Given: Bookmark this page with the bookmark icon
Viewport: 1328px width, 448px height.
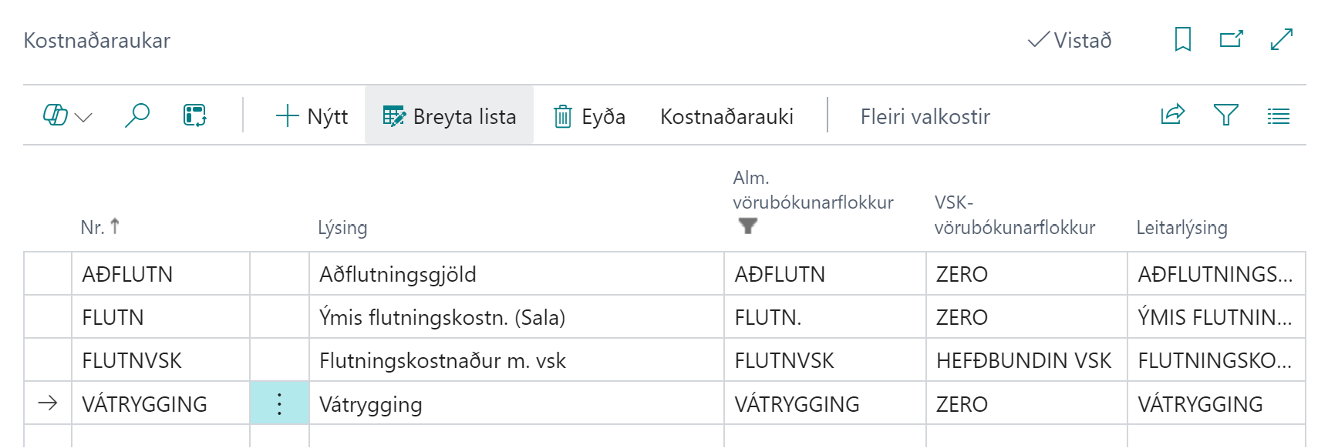Looking at the screenshot, I should [1182, 39].
